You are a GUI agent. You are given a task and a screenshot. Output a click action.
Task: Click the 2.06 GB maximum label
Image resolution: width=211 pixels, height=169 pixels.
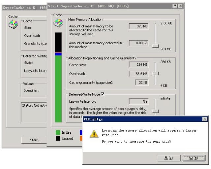(x=166, y=23)
